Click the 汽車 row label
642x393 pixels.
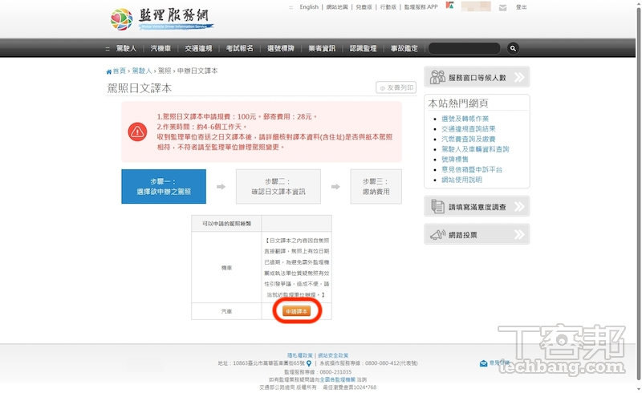pos(226,311)
